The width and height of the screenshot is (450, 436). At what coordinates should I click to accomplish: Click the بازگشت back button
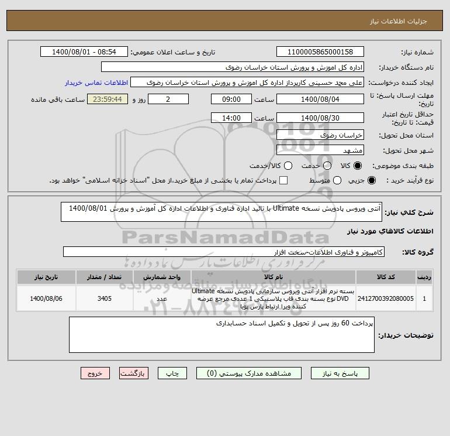click(x=134, y=373)
